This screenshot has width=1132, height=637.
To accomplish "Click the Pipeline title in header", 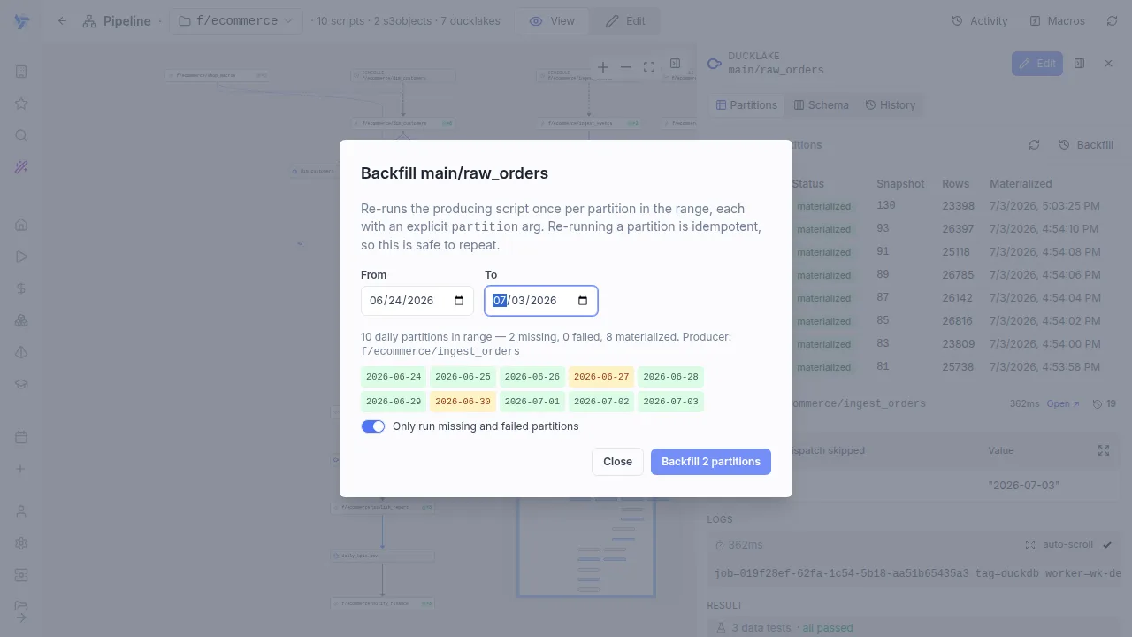I will tap(126, 21).
